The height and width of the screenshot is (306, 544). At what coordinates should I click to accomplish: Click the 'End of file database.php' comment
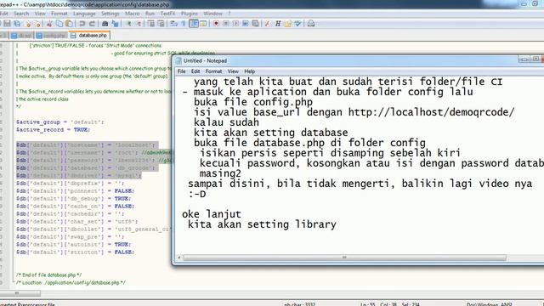[x=48, y=275]
